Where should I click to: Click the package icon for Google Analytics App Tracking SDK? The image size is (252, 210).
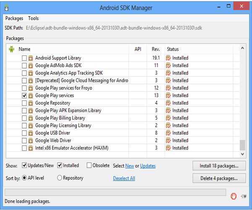point(31,73)
